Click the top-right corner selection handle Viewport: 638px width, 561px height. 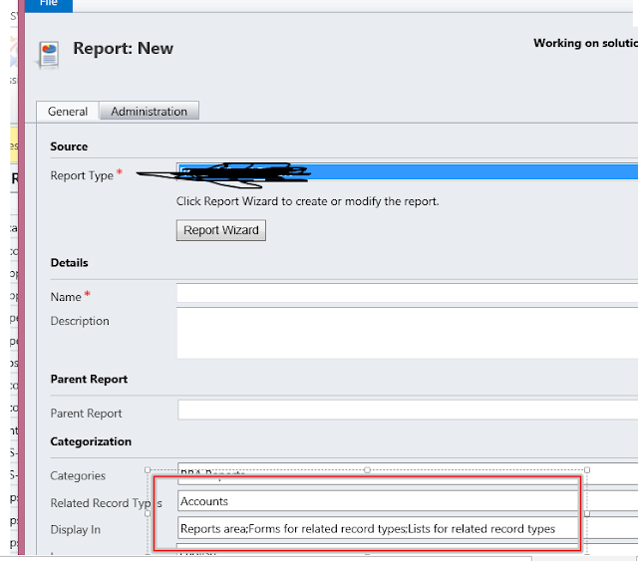click(x=587, y=470)
